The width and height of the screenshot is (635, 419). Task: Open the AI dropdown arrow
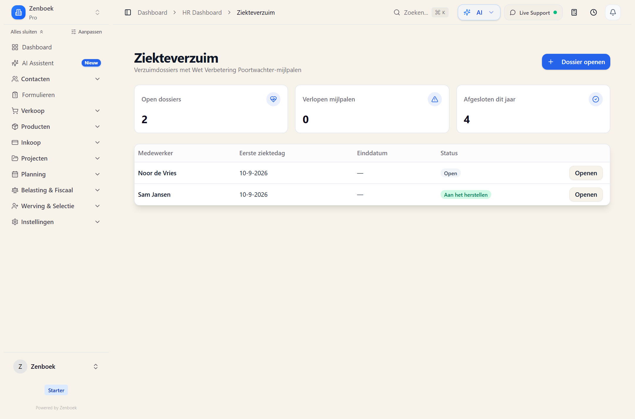pyautogui.click(x=491, y=12)
